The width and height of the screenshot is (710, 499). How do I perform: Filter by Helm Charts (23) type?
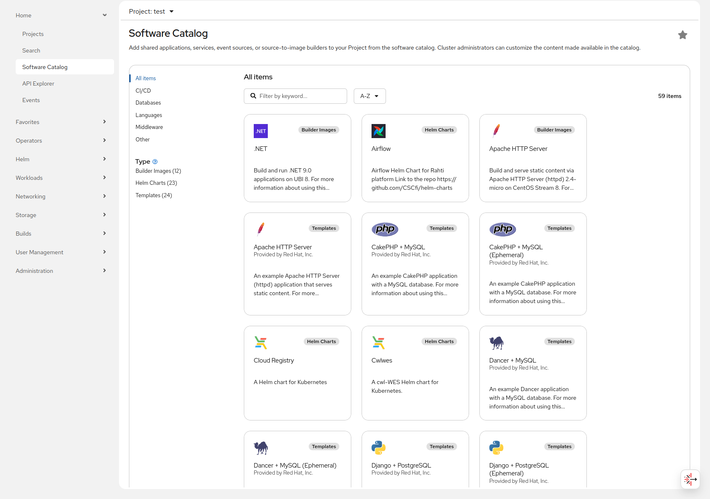point(156,183)
